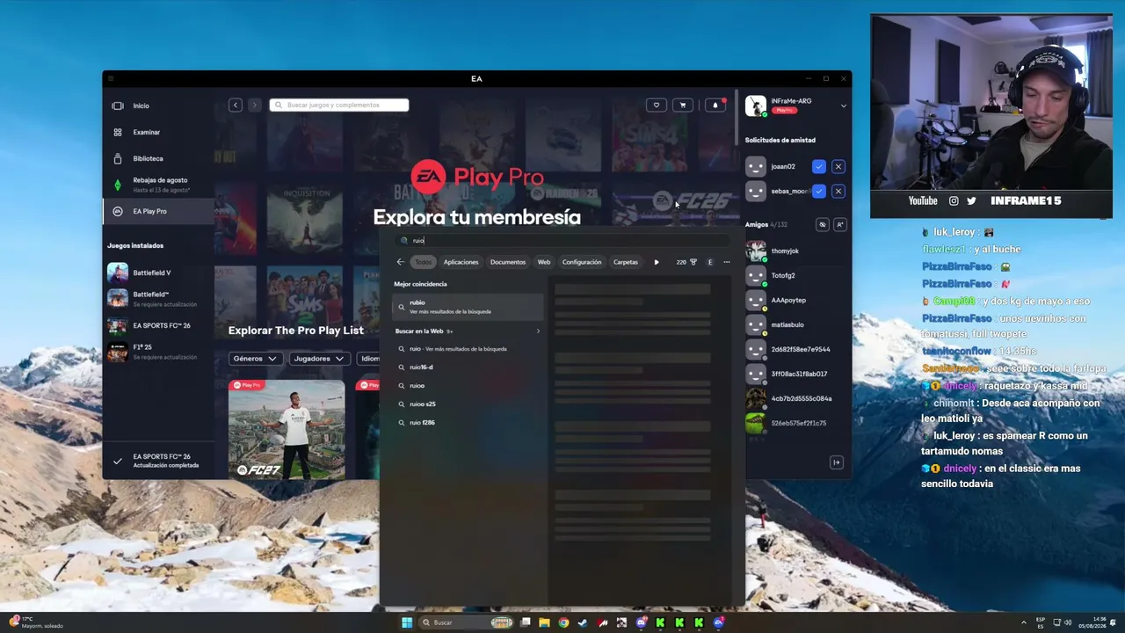Open search panel more options ellipsis
Image resolution: width=1125 pixels, height=633 pixels.
(x=727, y=262)
